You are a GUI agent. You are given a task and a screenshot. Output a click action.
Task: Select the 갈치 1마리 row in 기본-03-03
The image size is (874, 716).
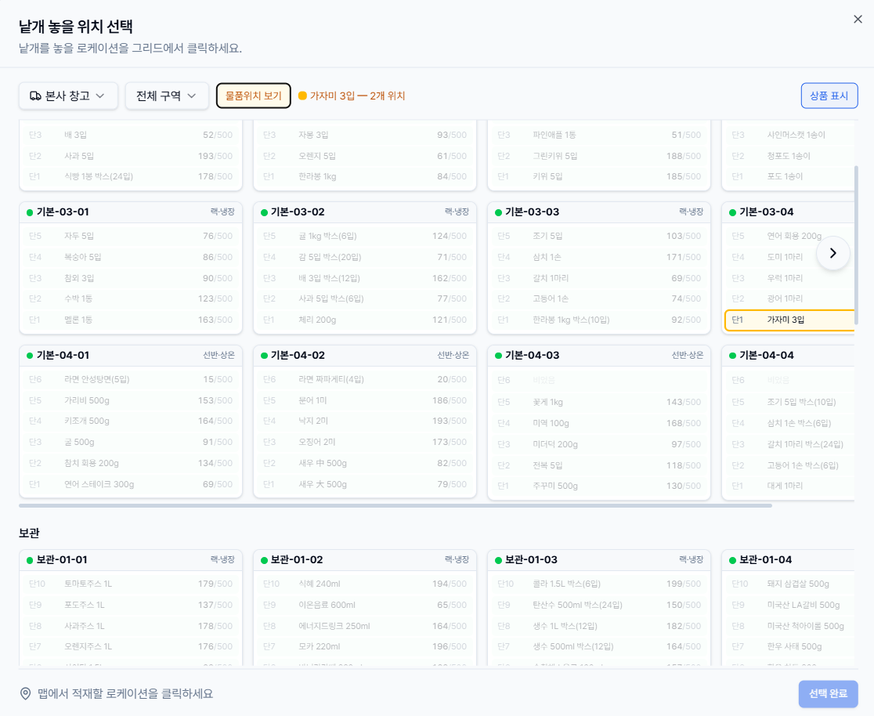pyautogui.click(x=598, y=278)
